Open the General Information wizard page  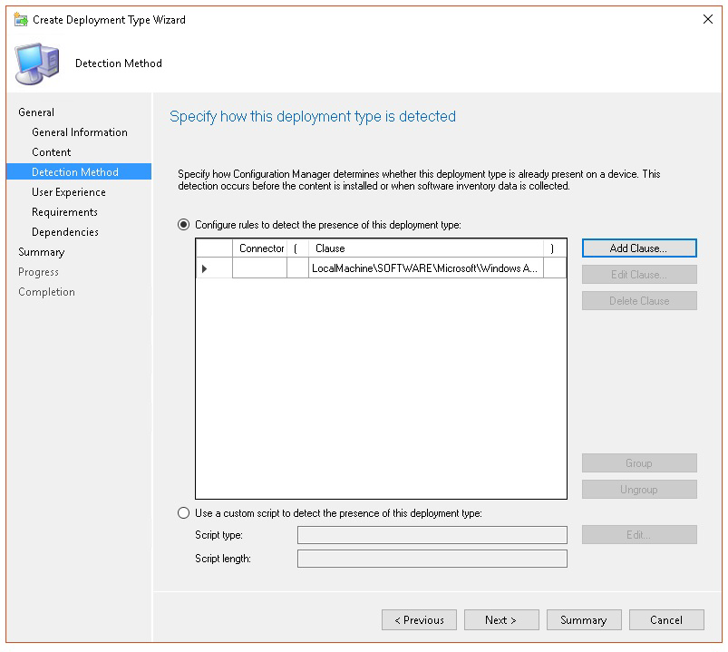(x=80, y=132)
